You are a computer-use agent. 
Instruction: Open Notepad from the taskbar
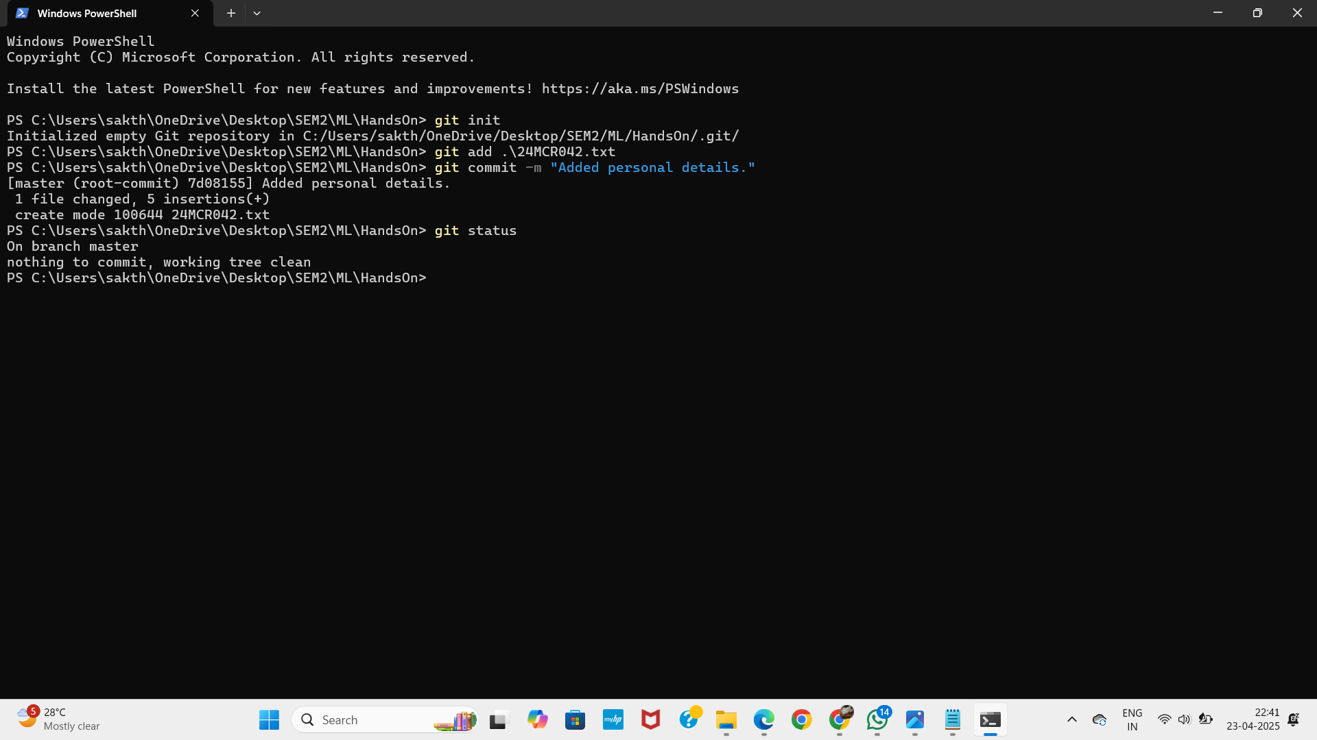pyautogui.click(x=953, y=719)
